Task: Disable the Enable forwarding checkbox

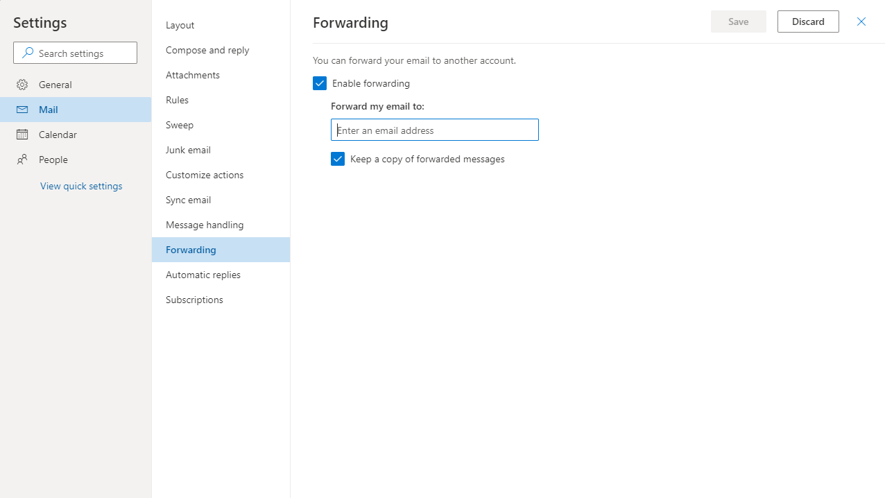Action: (x=320, y=83)
